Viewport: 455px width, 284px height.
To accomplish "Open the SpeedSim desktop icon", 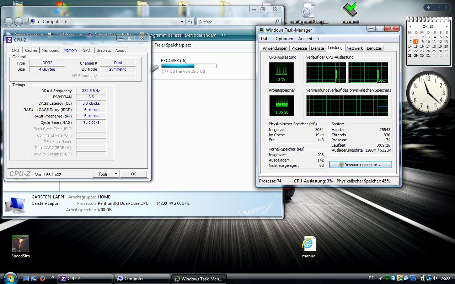I will (20, 247).
